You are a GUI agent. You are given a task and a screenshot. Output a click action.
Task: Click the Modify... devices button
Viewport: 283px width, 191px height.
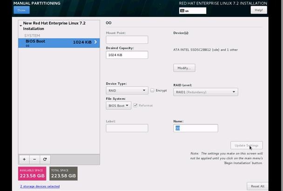click(184, 68)
